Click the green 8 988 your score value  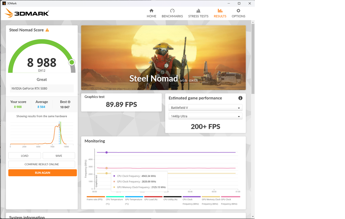18,107
